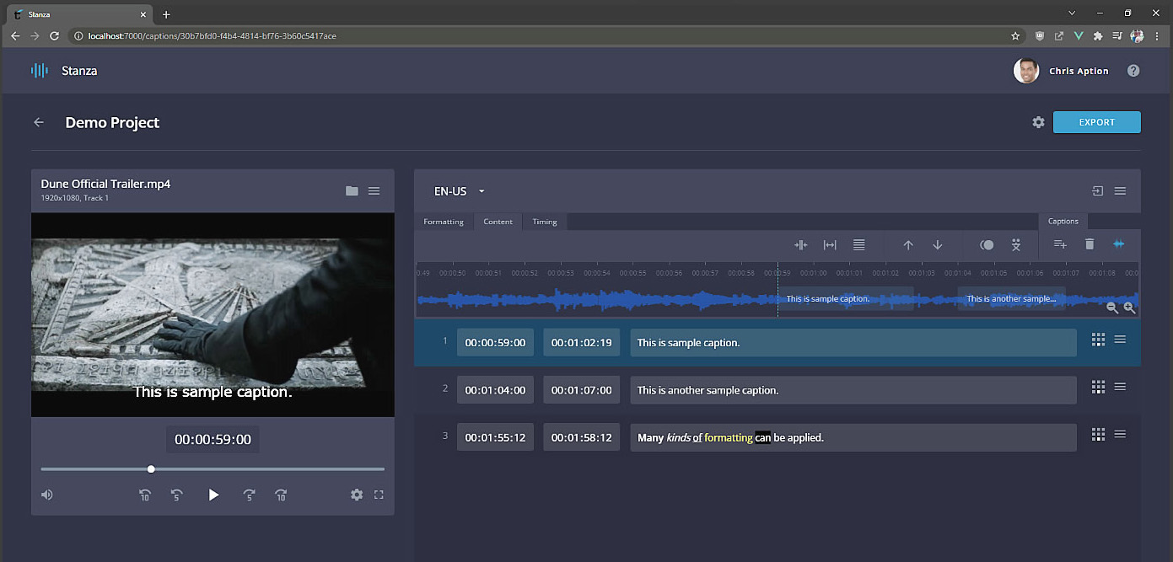Edit caption 3 end time 00:01:58:12
The image size is (1173, 562).
(x=582, y=437)
